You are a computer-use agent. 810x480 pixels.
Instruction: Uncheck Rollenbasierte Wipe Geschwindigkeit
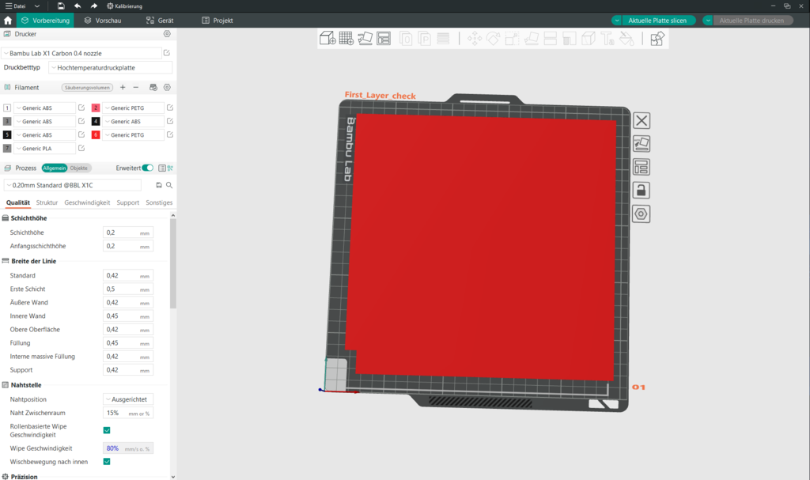pyautogui.click(x=107, y=430)
